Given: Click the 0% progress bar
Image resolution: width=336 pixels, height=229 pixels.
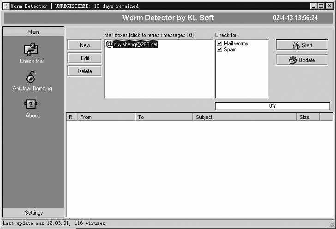Looking at the screenshot, I should [x=272, y=106].
